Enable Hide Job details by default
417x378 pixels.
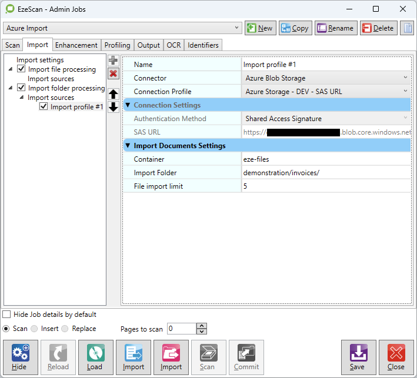click(6, 315)
